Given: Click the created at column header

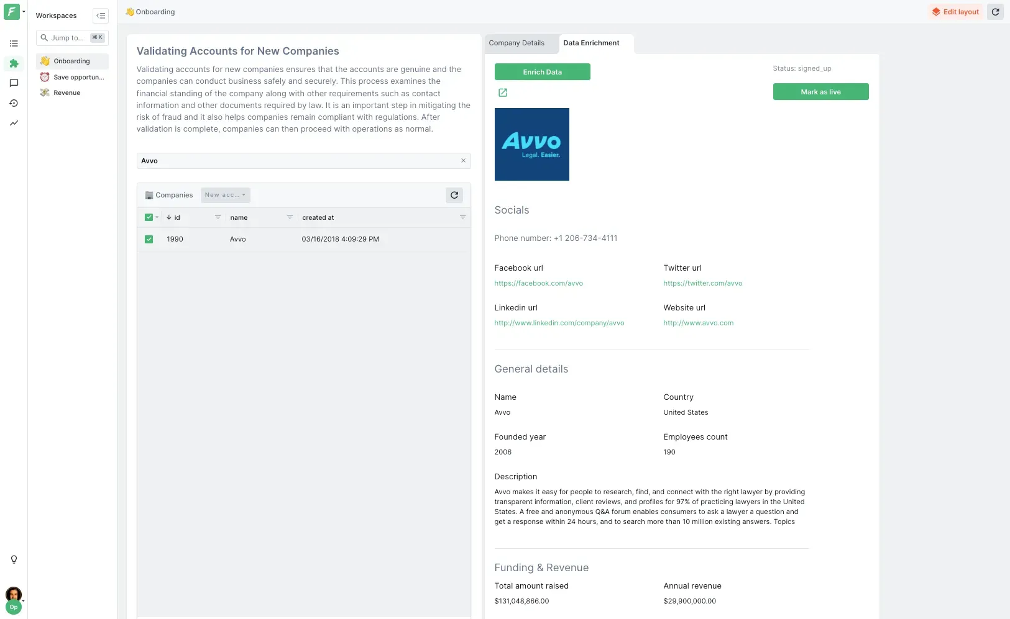Looking at the screenshot, I should pos(318,218).
